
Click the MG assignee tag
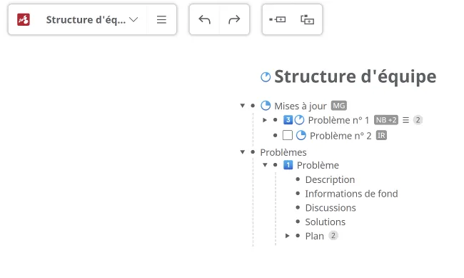coord(339,106)
